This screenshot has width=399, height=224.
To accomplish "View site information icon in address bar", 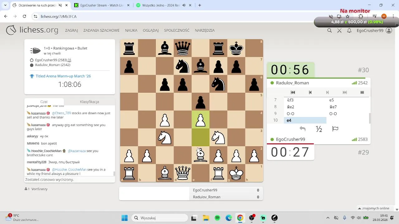I will (x=36, y=16).
